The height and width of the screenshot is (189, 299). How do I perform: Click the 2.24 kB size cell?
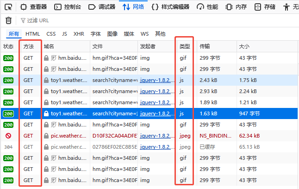[x=248, y=91]
